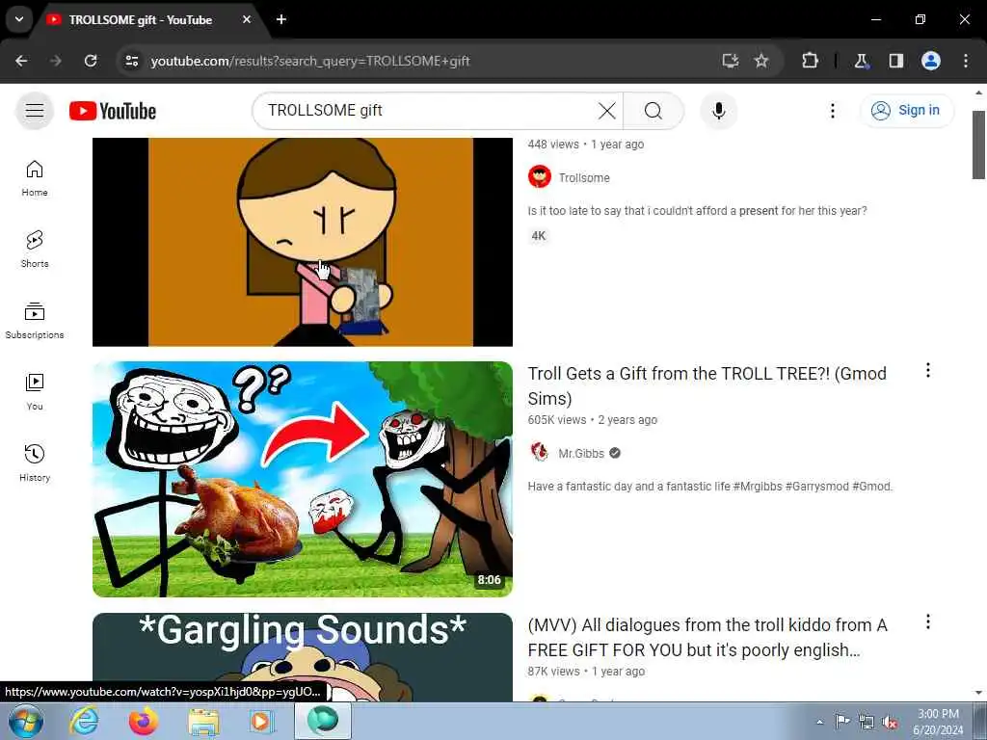Clear the search box with the X
This screenshot has height=740, width=987.
[x=607, y=111]
